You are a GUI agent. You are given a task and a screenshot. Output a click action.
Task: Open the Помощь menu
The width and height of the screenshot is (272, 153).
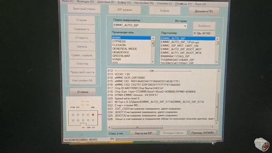tap(184, 4)
